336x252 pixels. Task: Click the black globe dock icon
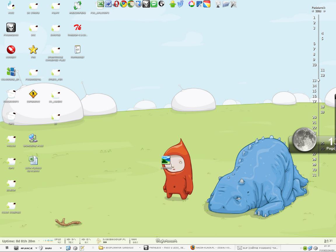point(161,4)
